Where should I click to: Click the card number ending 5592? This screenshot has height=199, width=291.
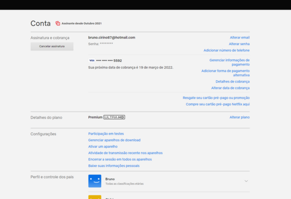tap(109, 61)
